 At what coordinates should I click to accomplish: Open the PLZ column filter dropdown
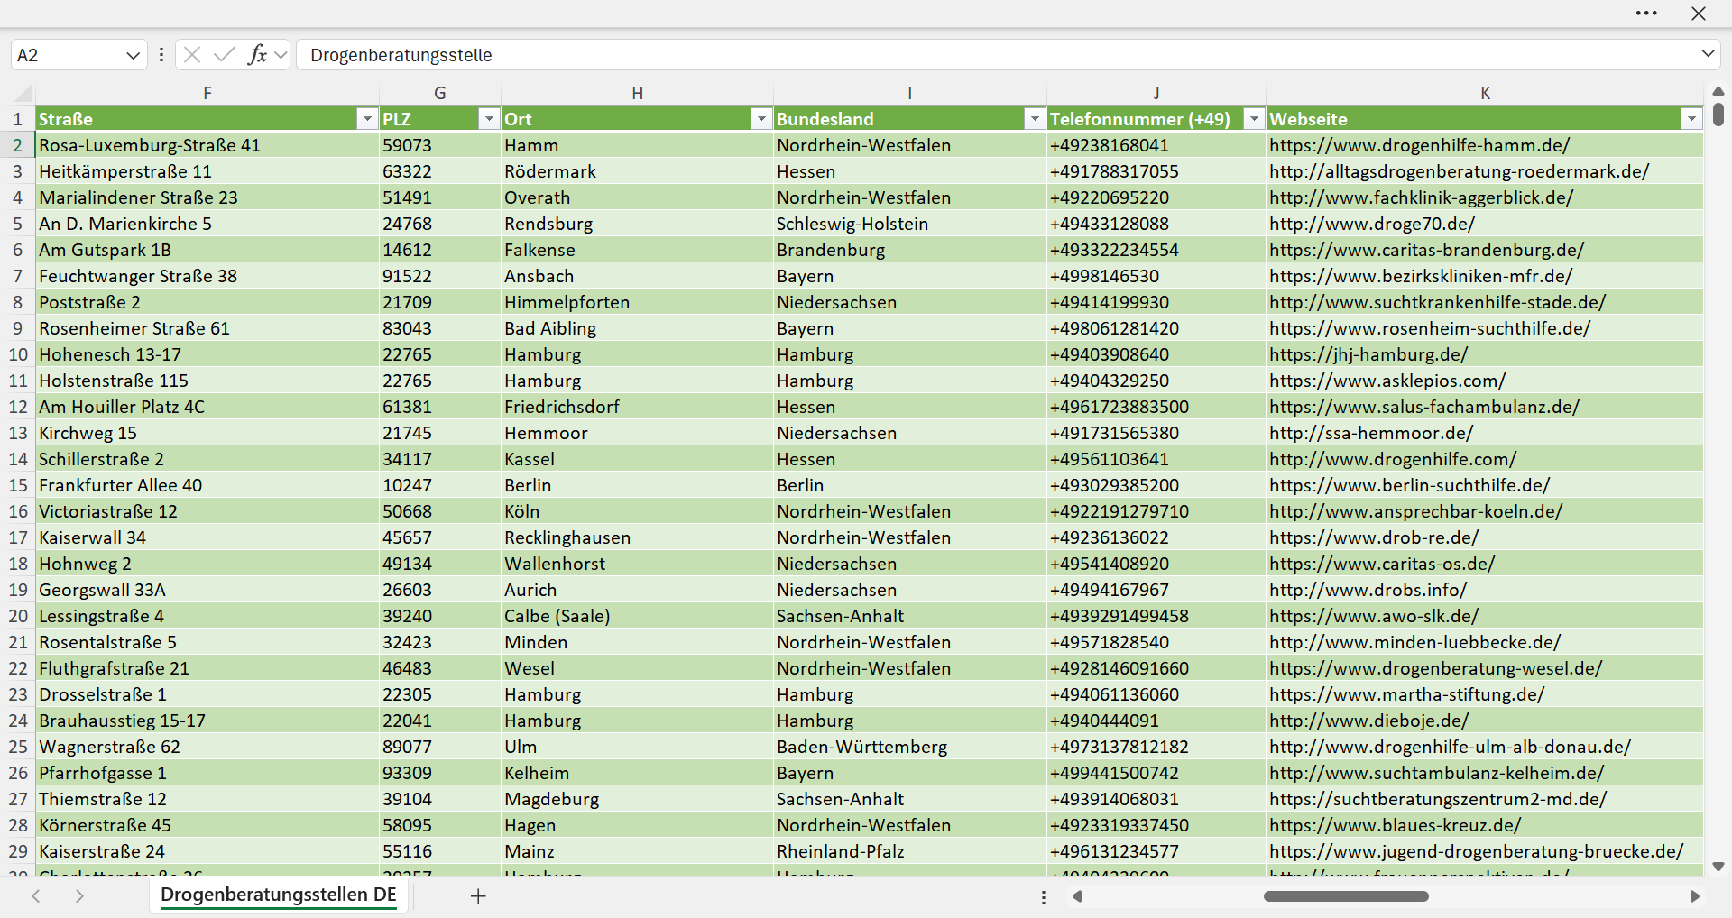click(x=488, y=119)
